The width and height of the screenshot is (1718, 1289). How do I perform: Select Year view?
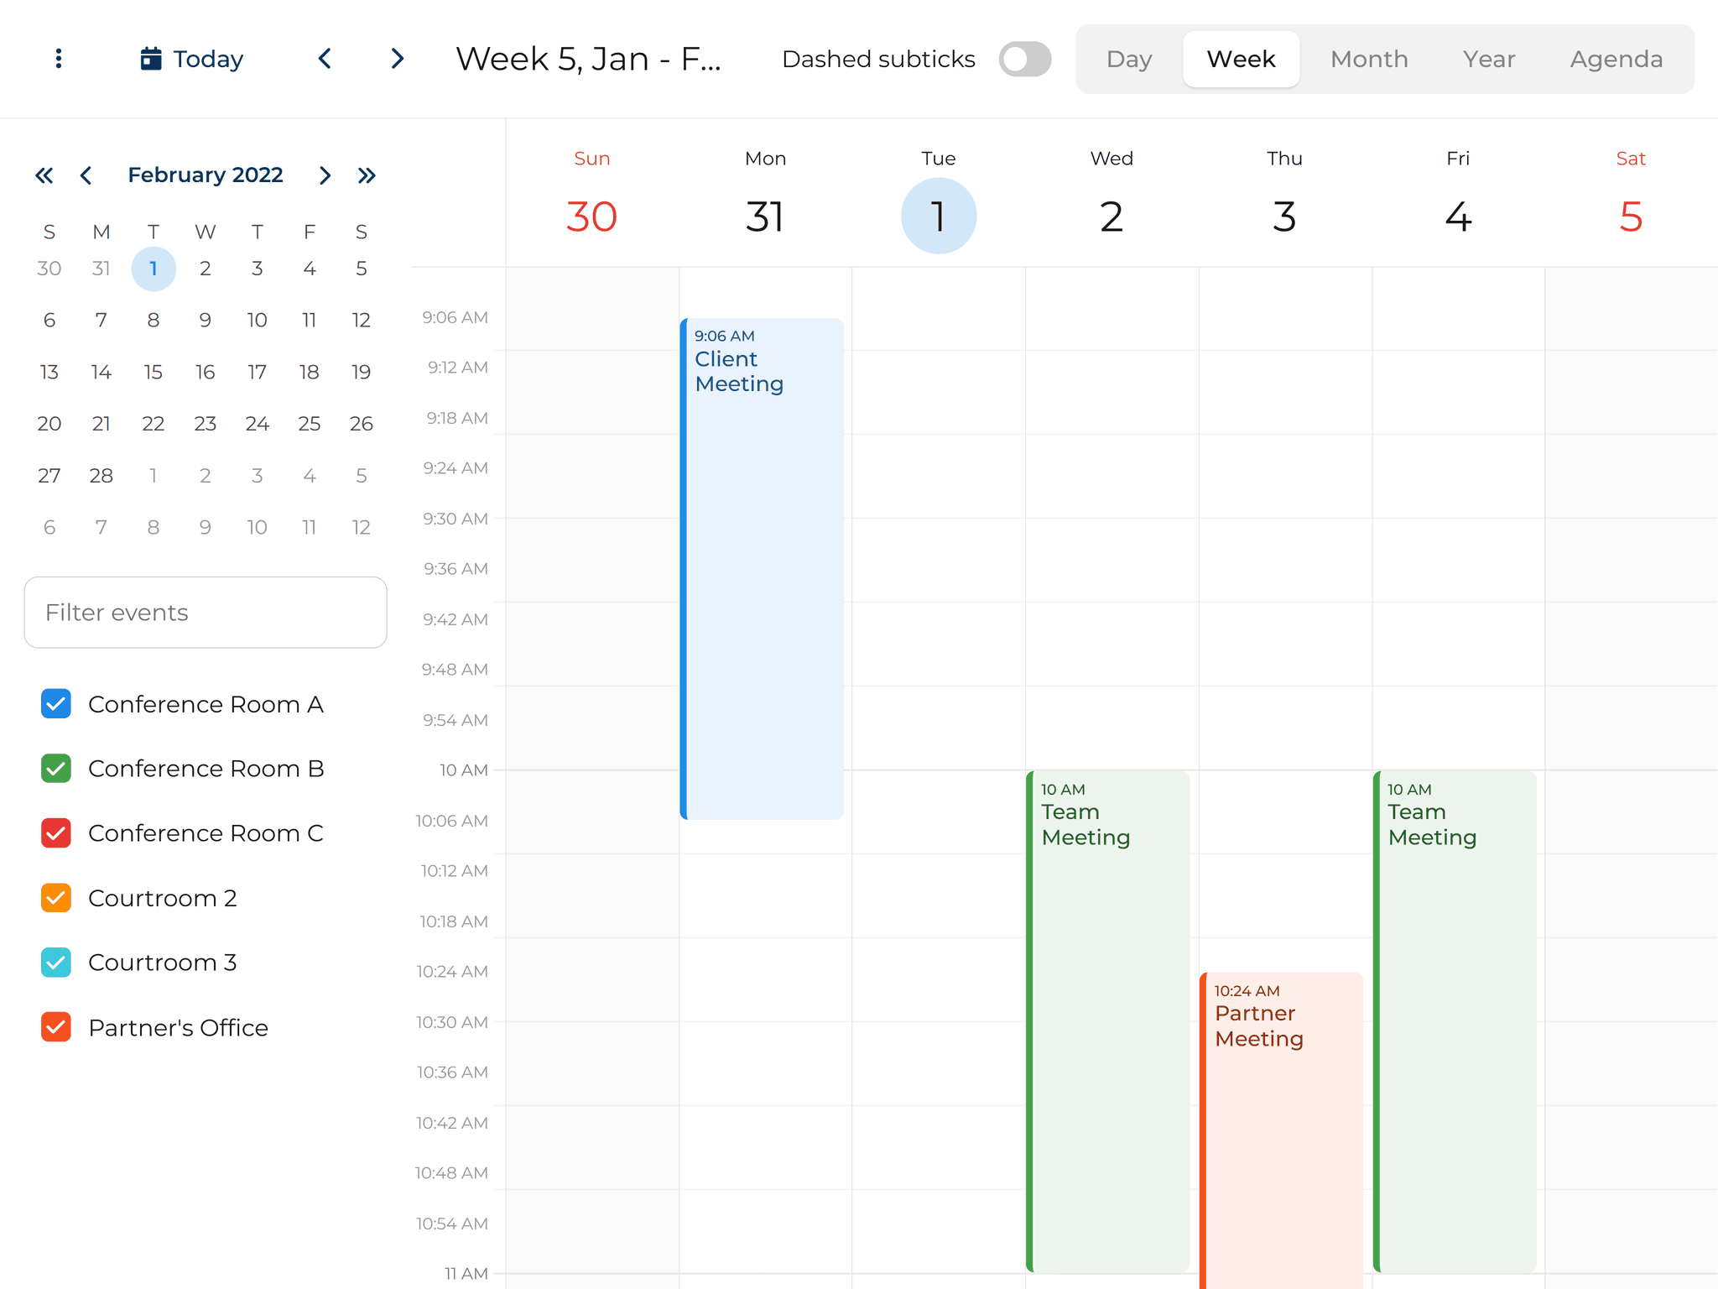click(1489, 59)
